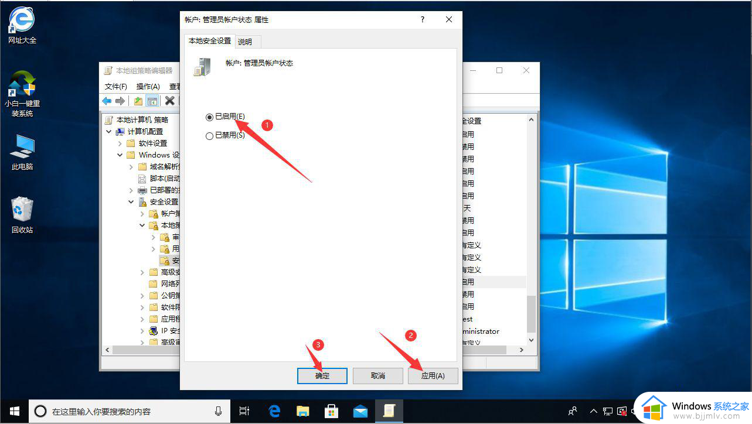Launch Microsoft Edge from the taskbar
752x424 pixels.
coord(274,411)
